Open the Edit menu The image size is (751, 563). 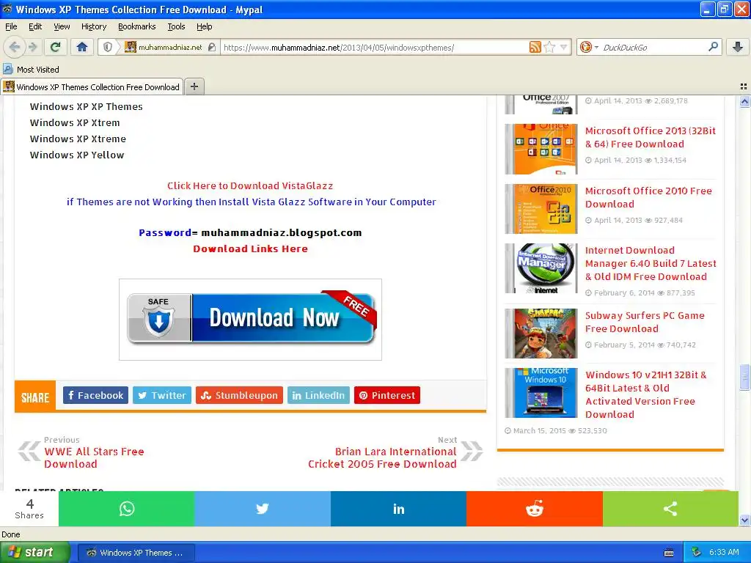pyautogui.click(x=35, y=26)
